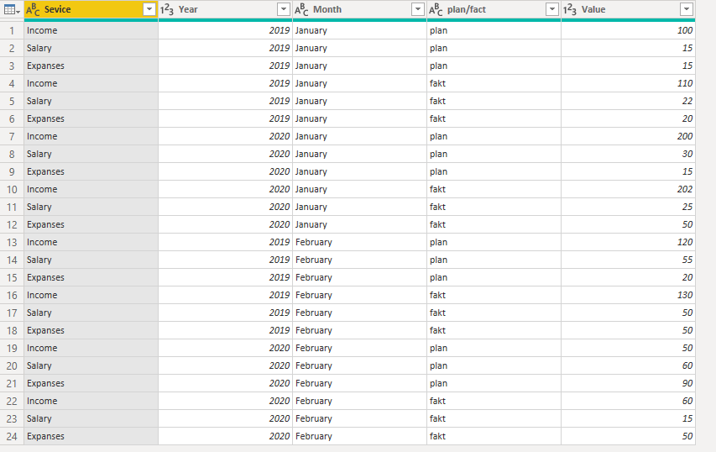Click Income cell in row 1
This screenshot has height=452, width=716.
[x=91, y=30]
